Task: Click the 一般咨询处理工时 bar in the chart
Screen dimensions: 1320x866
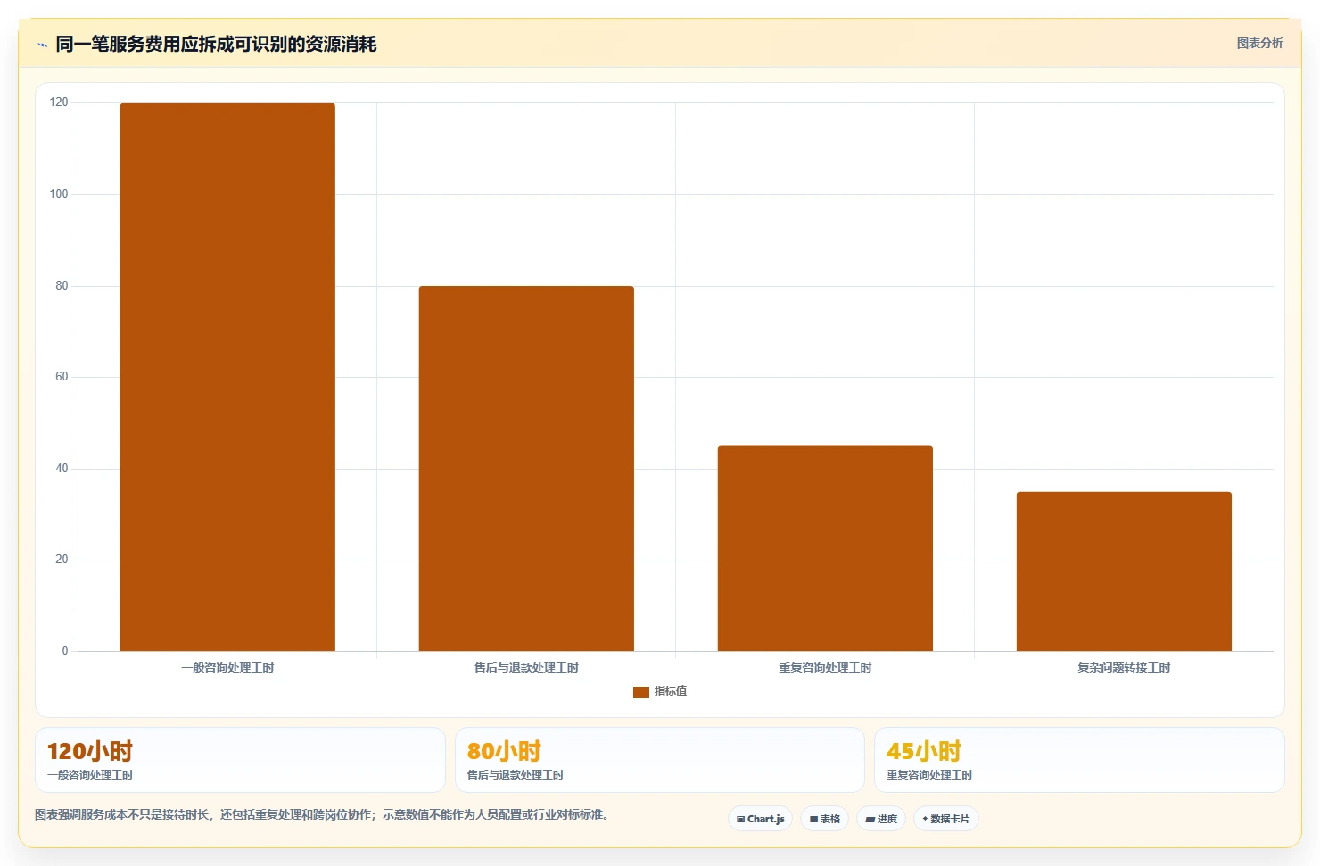Action: 227,377
